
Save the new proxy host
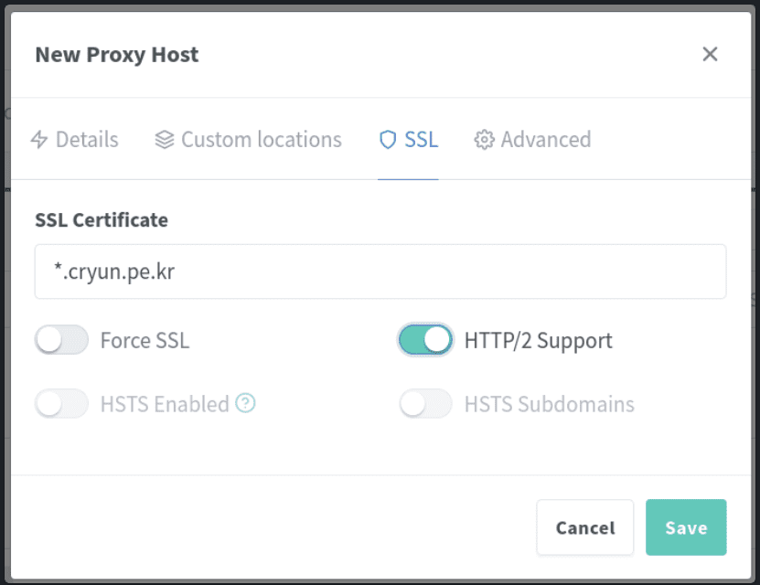[x=686, y=527]
